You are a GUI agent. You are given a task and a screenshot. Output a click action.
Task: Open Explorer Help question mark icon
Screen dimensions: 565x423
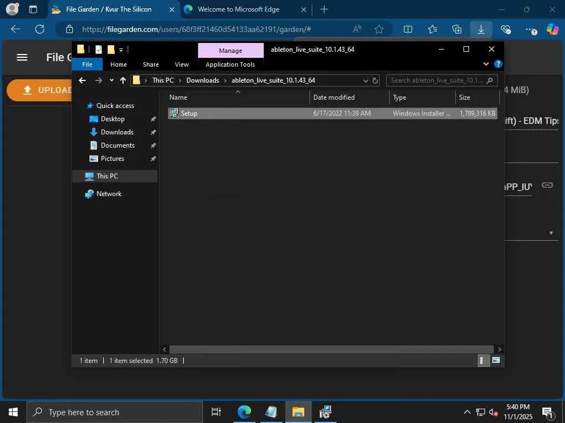498,64
